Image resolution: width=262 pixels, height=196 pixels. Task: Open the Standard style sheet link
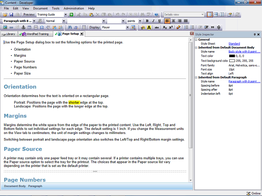tap(234, 44)
